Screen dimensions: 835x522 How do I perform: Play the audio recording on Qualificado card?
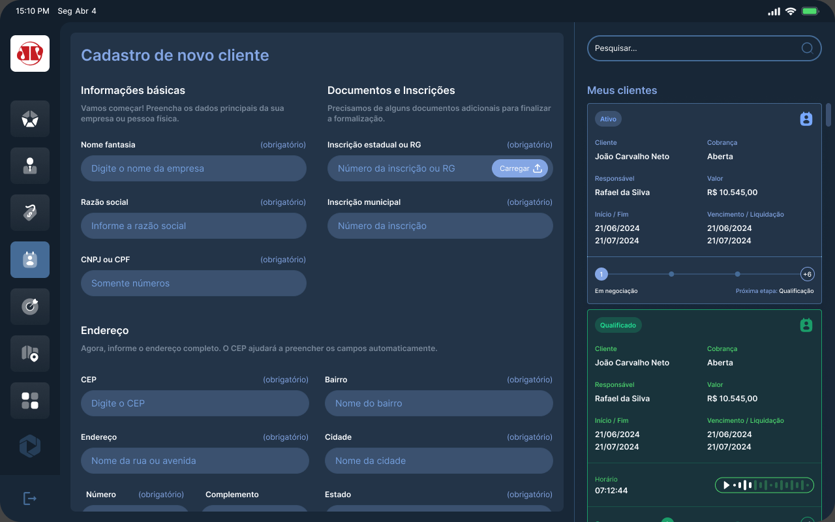725,485
